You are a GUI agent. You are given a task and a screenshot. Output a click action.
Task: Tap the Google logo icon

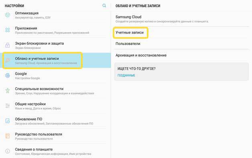(x=8, y=75)
